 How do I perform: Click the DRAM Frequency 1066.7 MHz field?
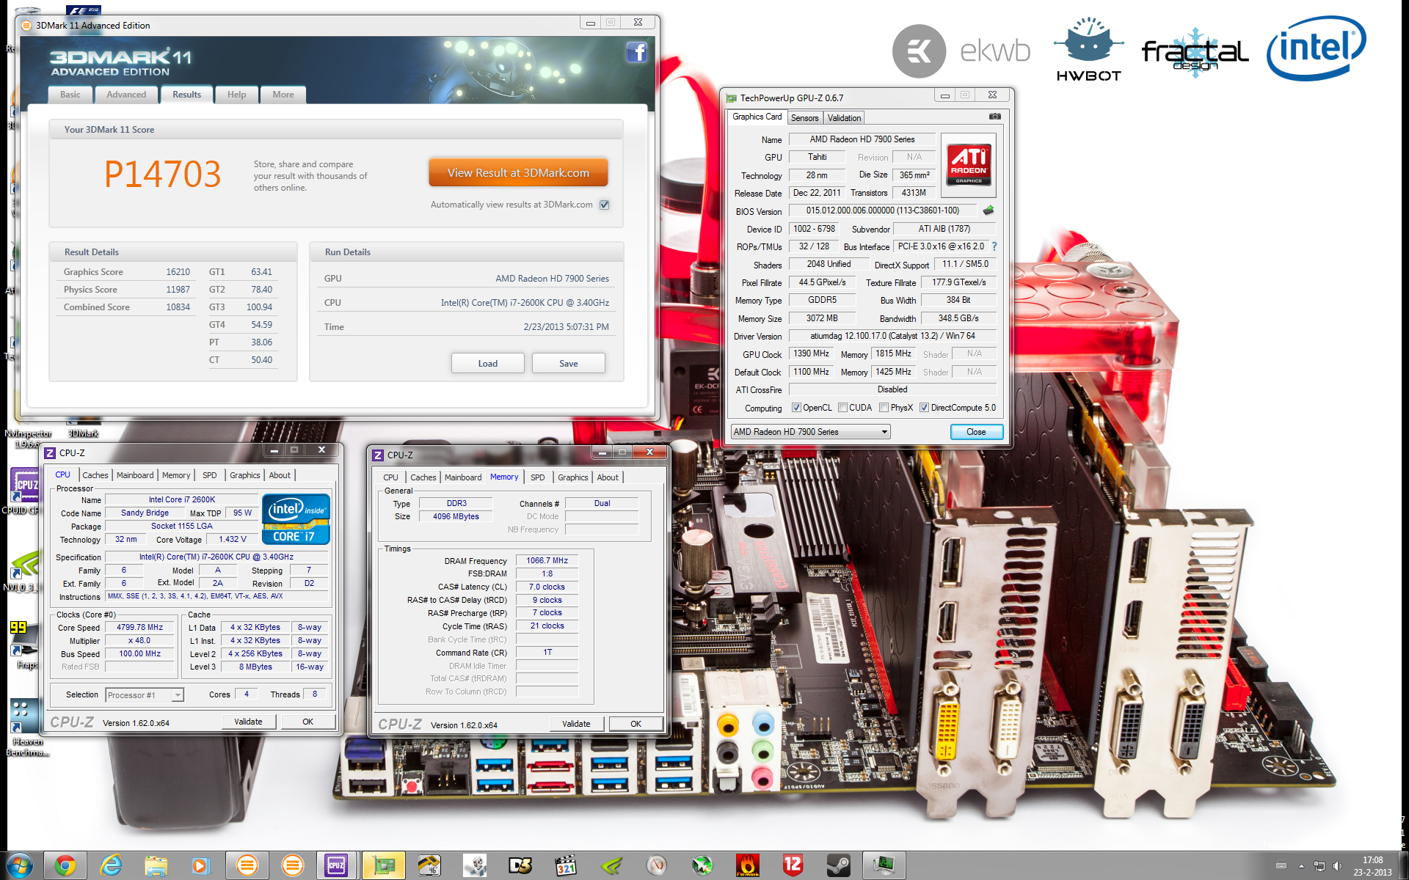pyautogui.click(x=547, y=560)
